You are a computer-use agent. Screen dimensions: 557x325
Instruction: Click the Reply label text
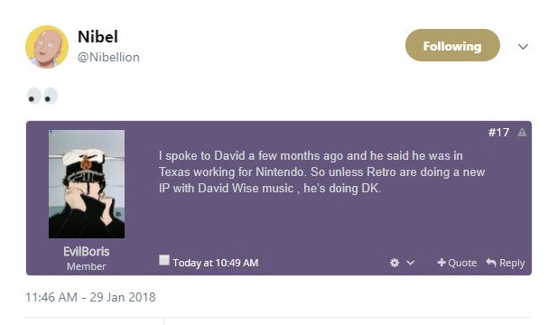[512, 263]
